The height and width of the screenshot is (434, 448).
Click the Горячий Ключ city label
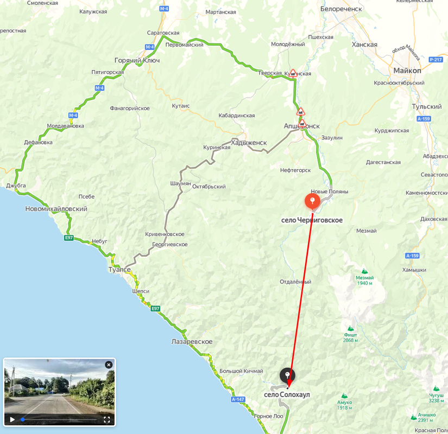point(137,61)
